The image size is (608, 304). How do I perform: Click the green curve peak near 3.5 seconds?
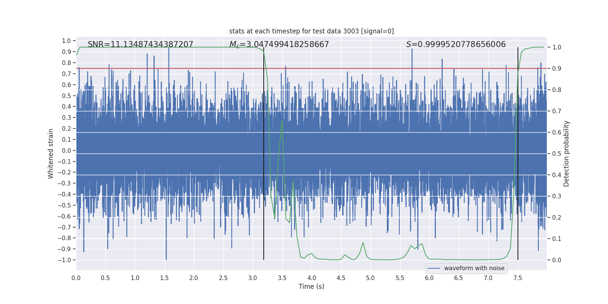click(x=282, y=120)
